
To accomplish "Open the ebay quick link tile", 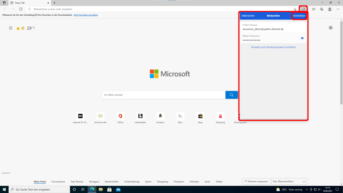I will (x=200, y=118).
